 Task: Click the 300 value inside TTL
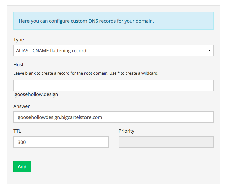[22, 142]
